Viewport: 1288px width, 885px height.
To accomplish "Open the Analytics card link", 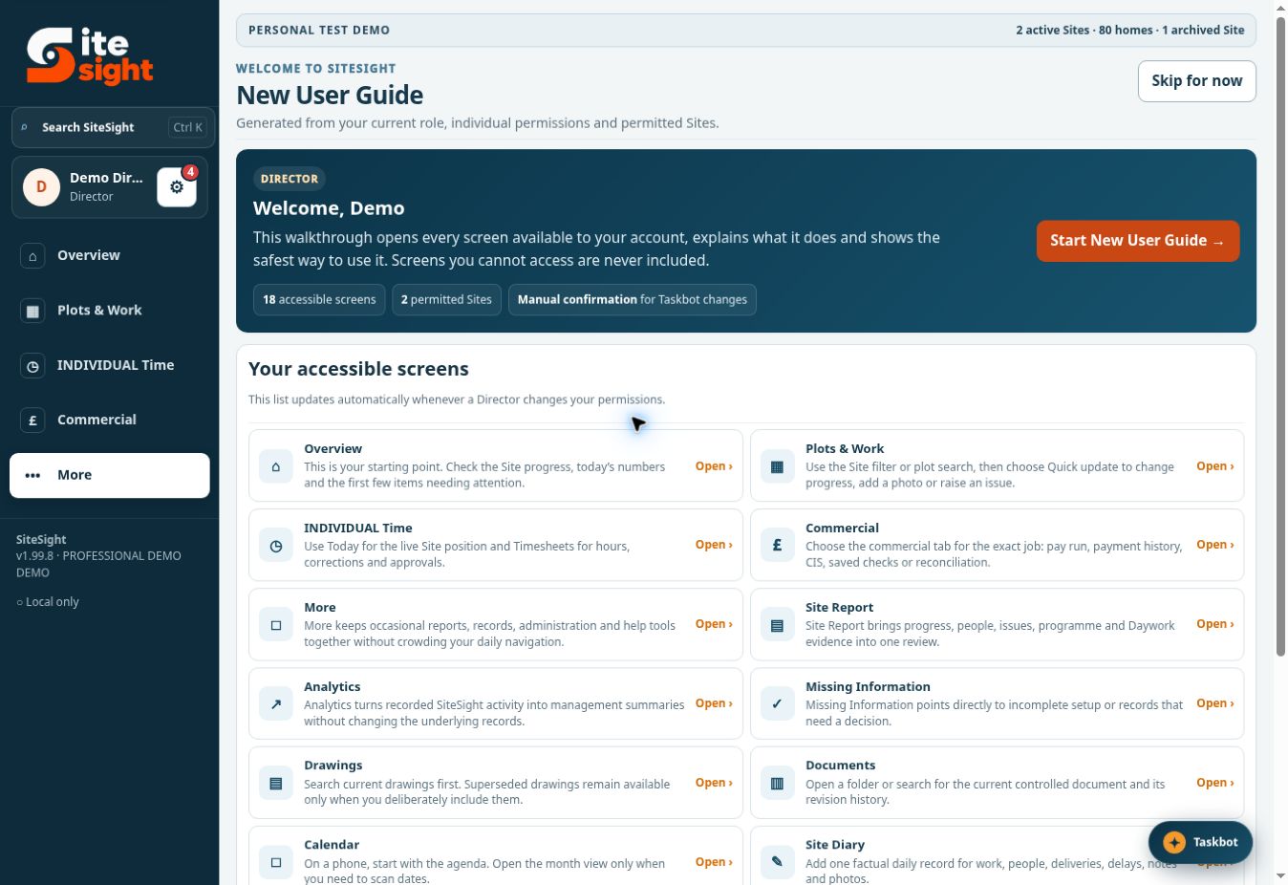I will click(x=714, y=703).
